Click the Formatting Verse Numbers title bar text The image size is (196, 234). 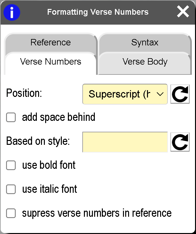pos(98,12)
